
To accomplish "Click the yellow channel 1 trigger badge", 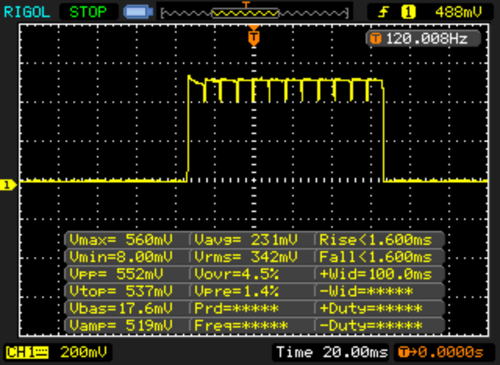I will (408, 12).
